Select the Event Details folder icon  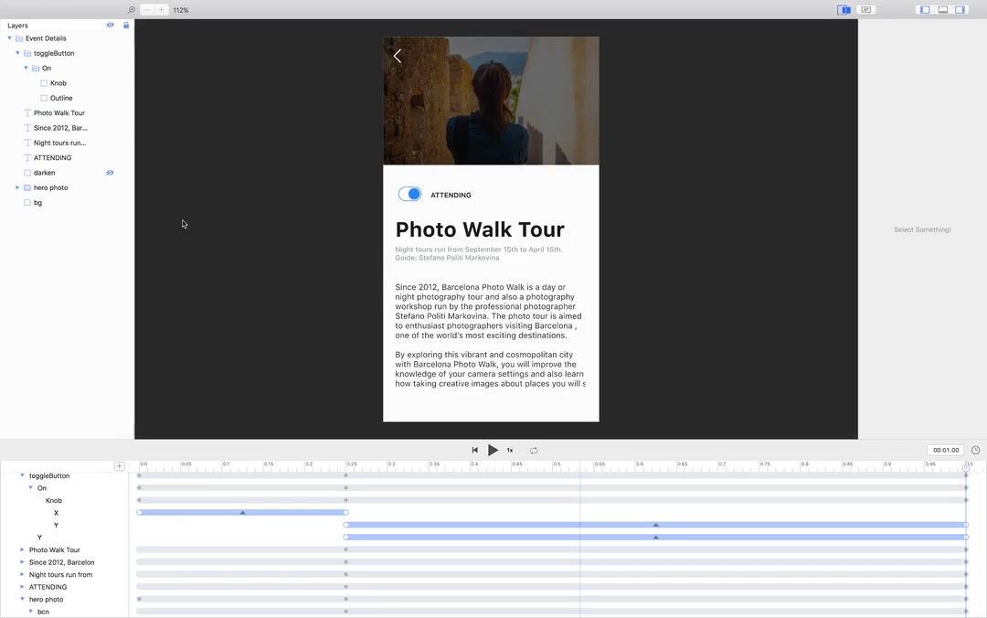[x=19, y=38]
